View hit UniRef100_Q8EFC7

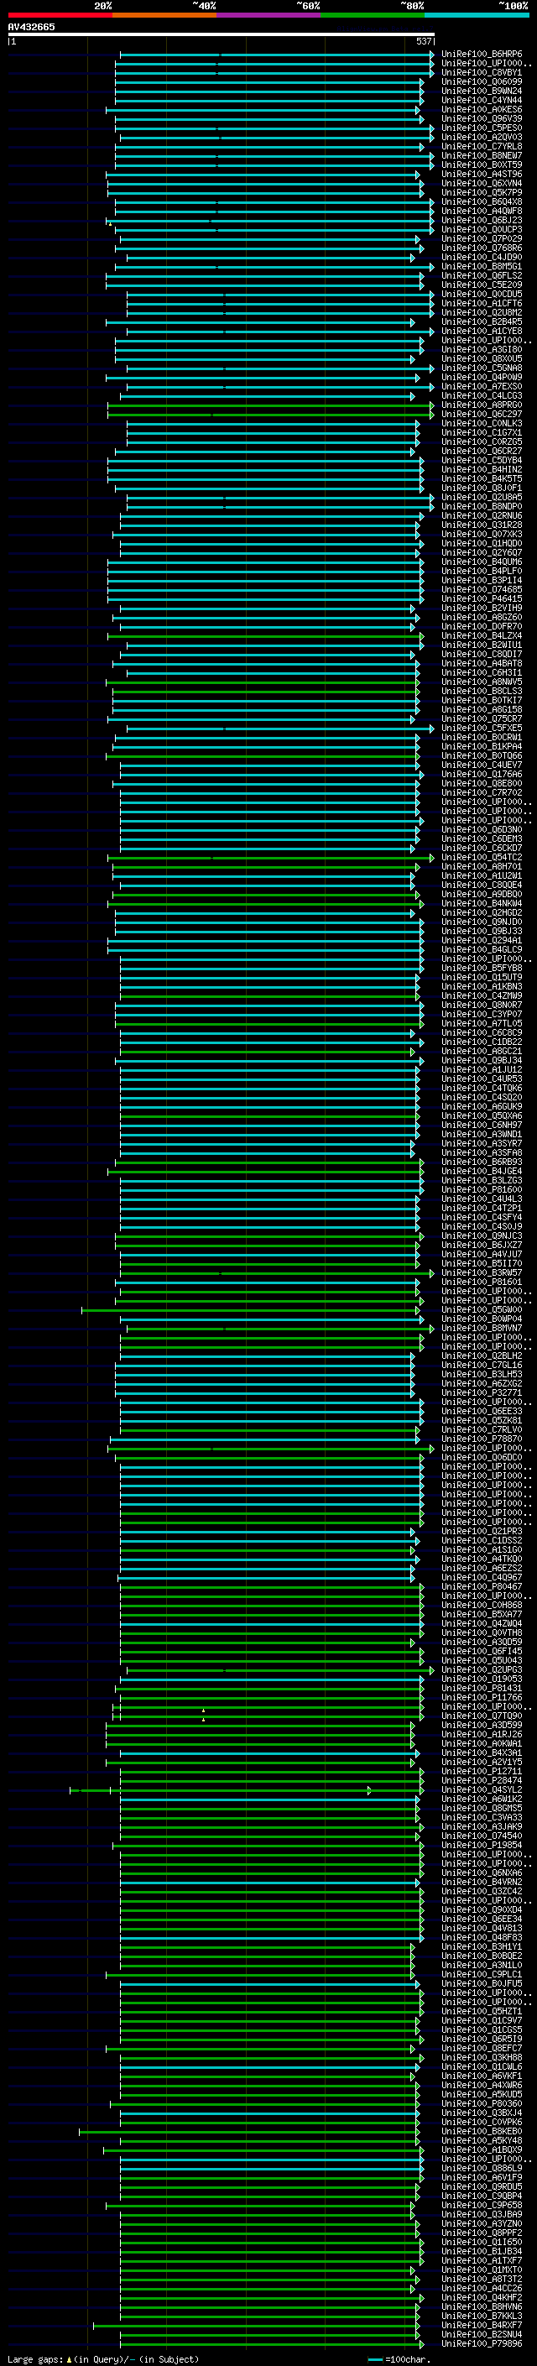[x=482, y=2048]
